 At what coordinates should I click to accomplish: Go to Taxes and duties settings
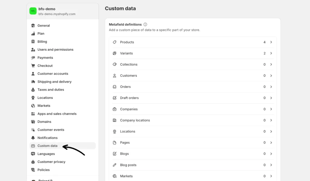(x=51, y=90)
